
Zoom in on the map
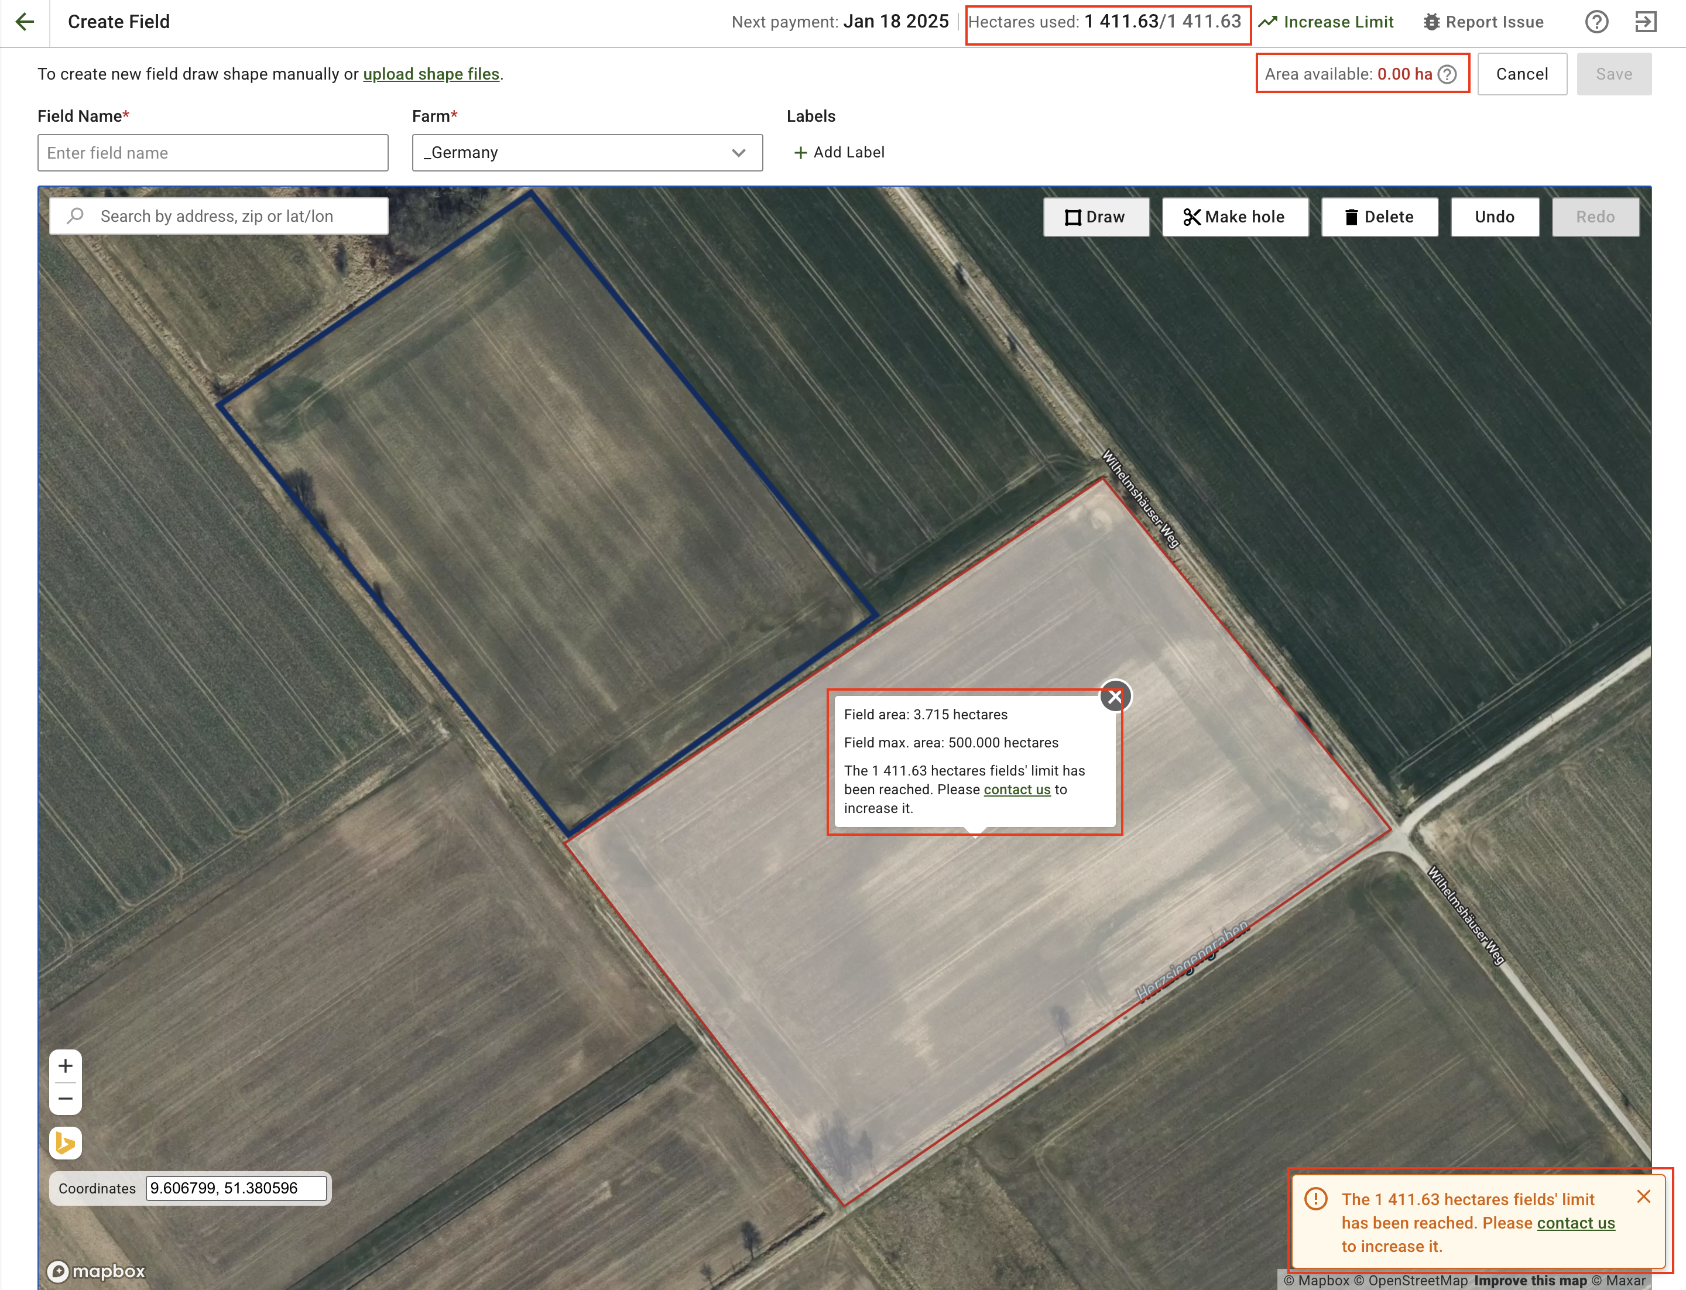(x=66, y=1066)
